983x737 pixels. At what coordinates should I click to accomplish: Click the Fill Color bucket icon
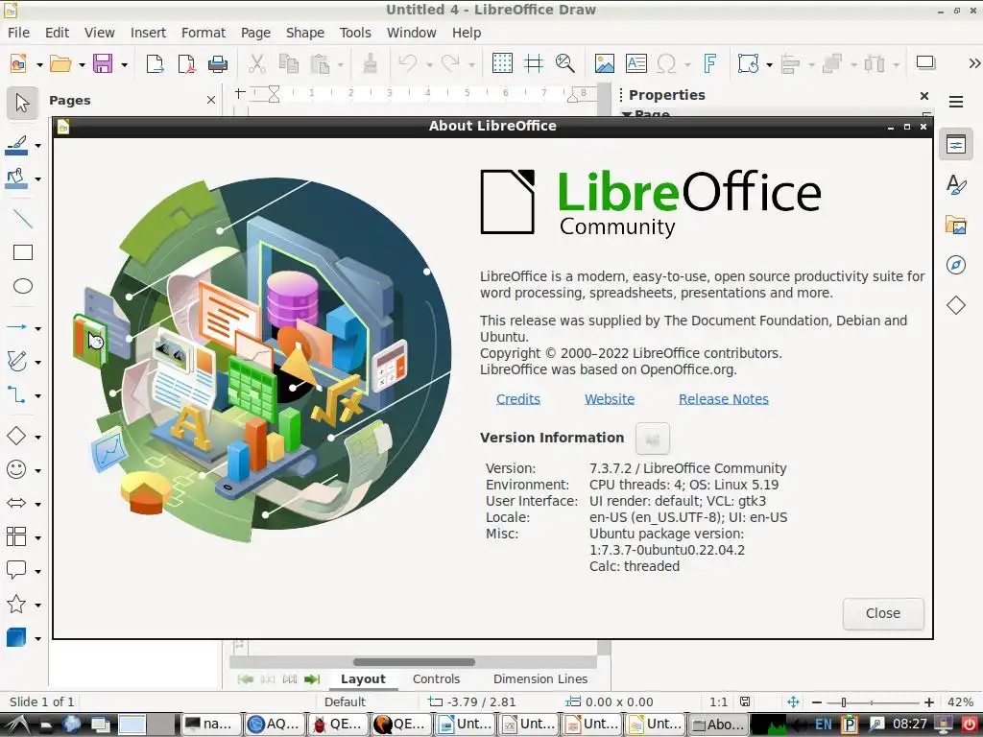coord(16,178)
